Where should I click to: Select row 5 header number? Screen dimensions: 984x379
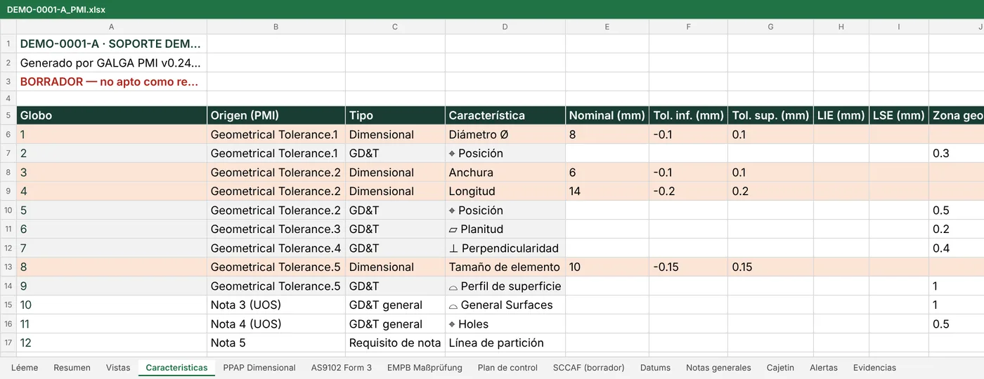[8, 115]
